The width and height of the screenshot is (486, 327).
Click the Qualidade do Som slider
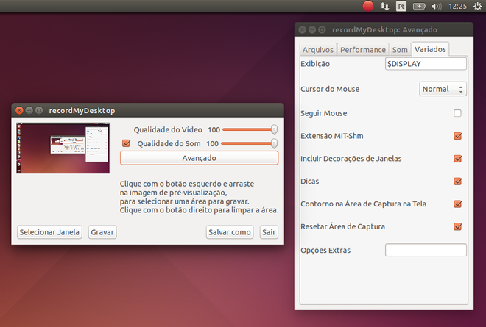click(x=249, y=143)
